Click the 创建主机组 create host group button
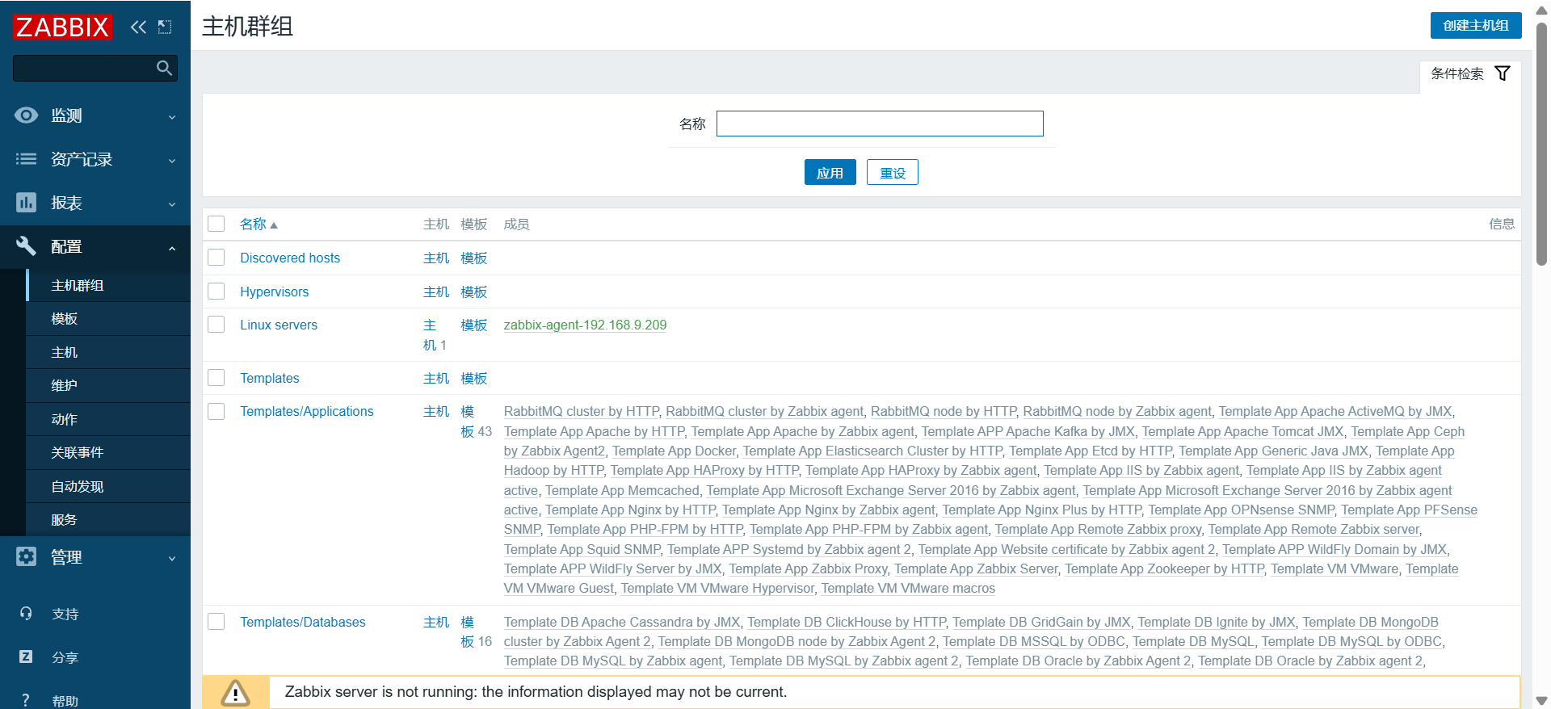 pos(1475,25)
